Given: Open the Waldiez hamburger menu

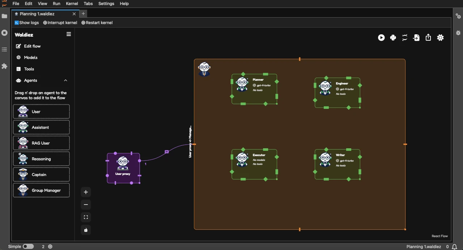Looking at the screenshot, I should click(x=69, y=34).
